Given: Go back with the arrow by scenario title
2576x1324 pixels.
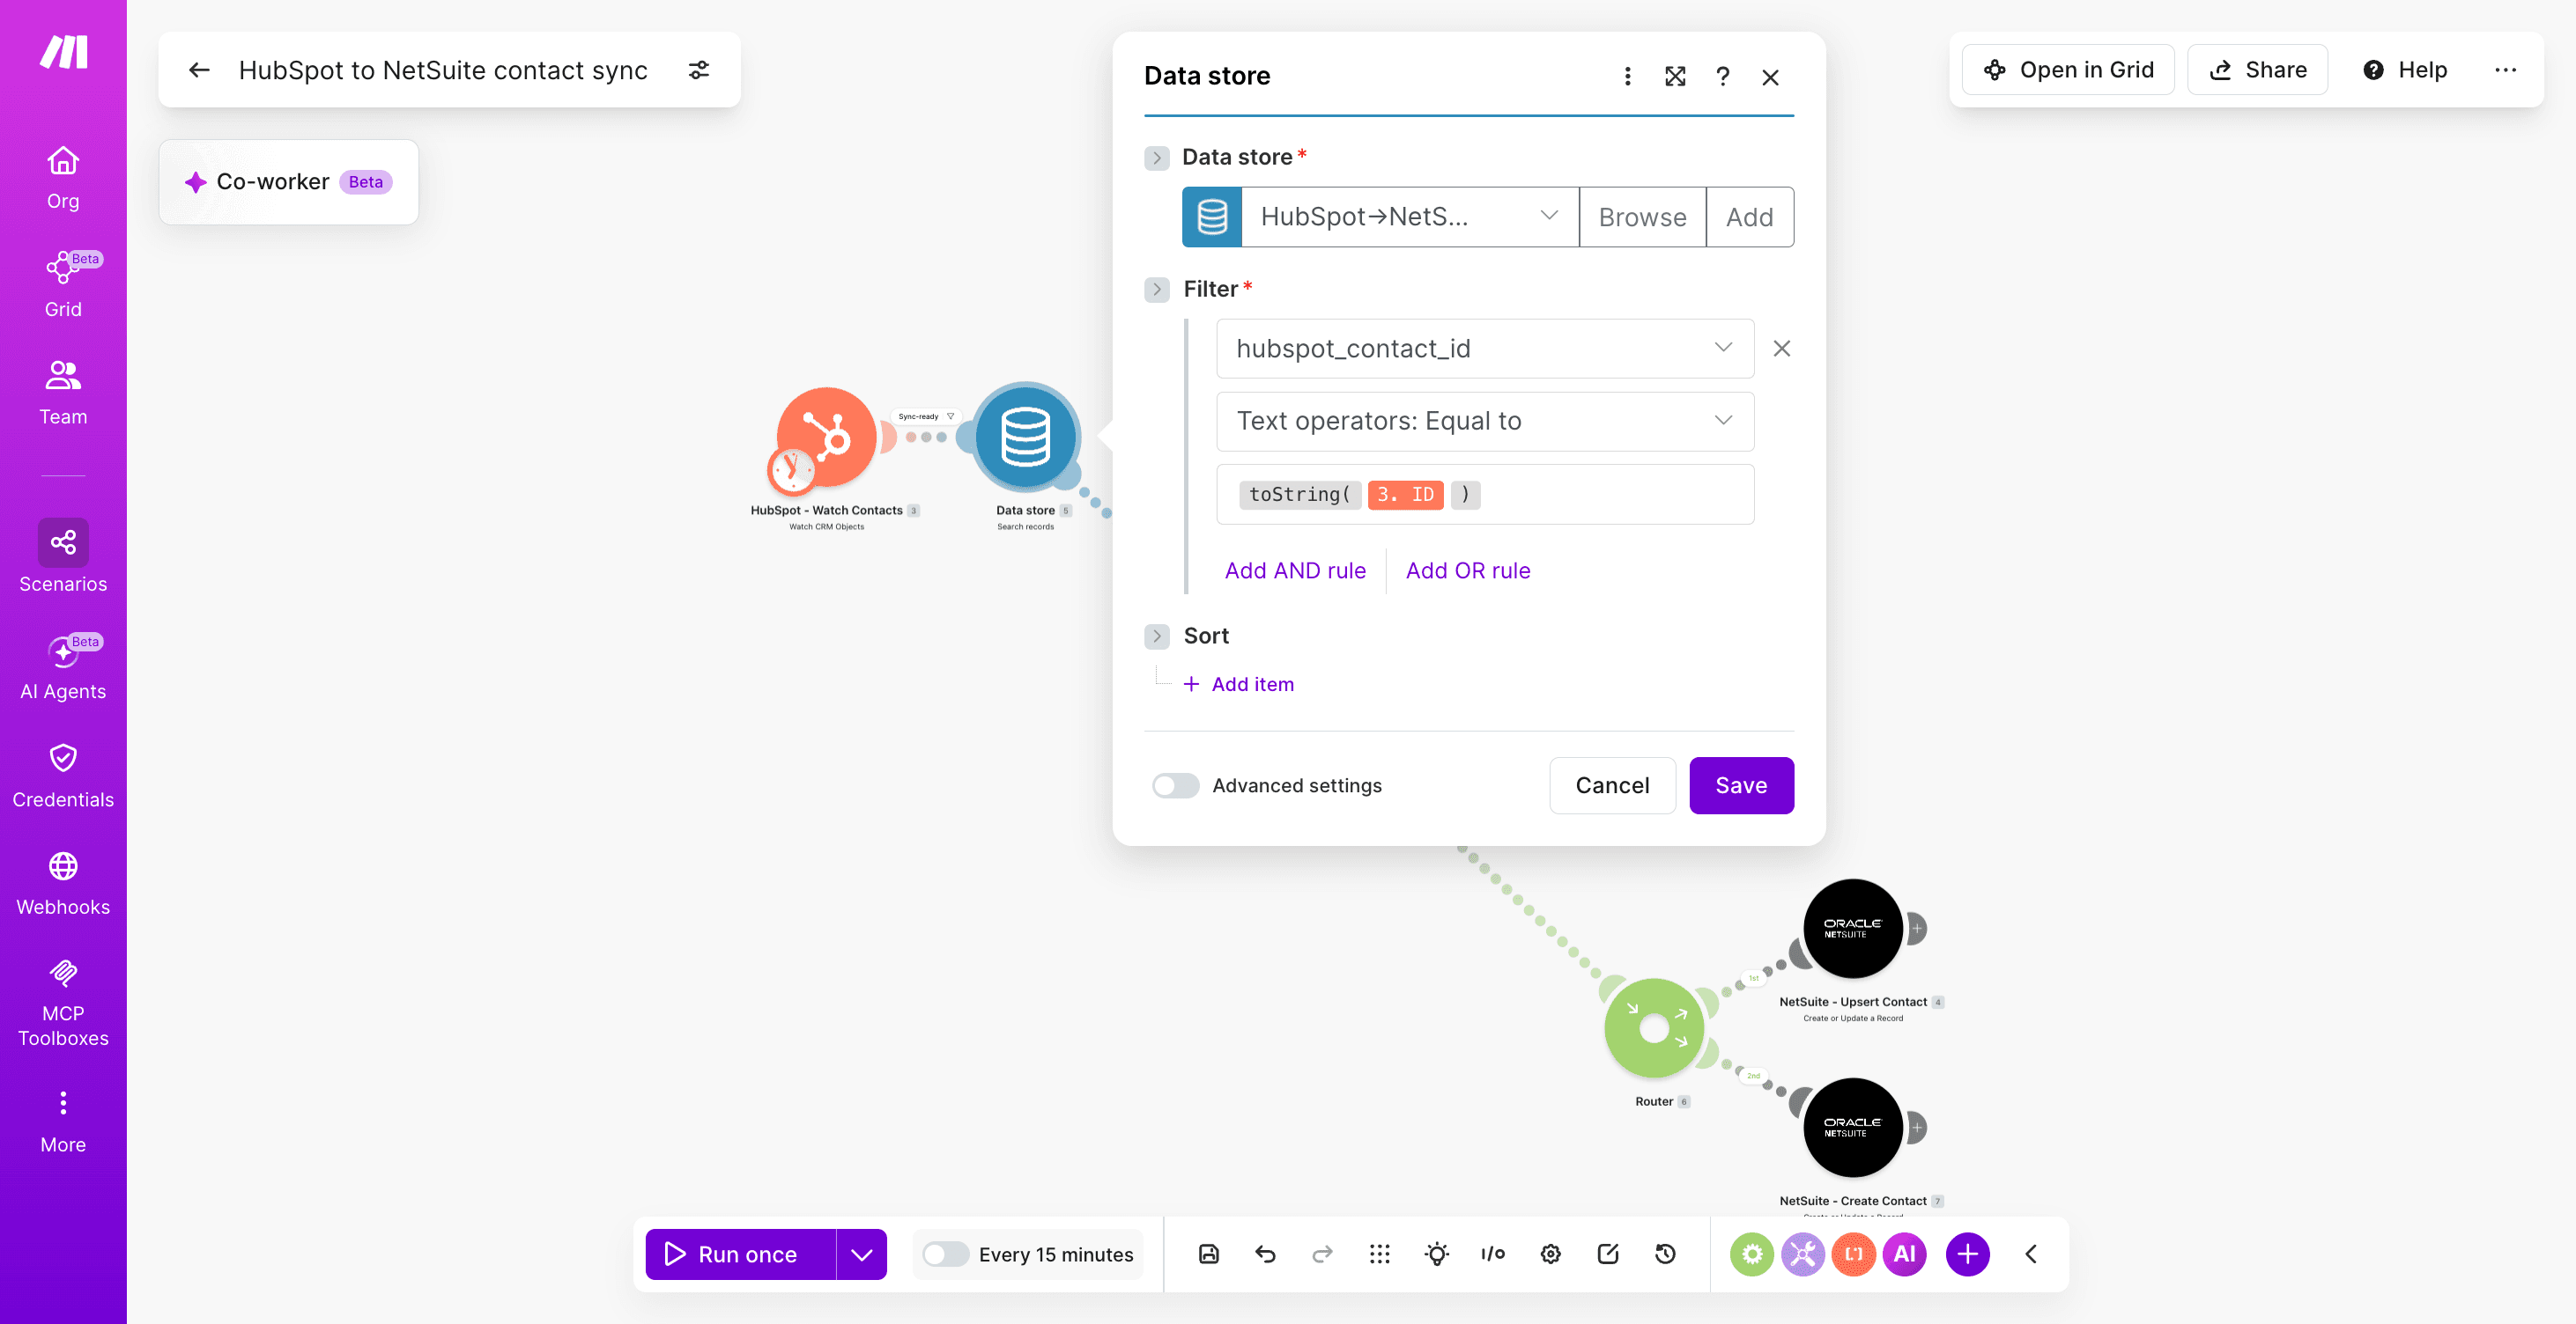Looking at the screenshot, I should (x=199, y=70).
